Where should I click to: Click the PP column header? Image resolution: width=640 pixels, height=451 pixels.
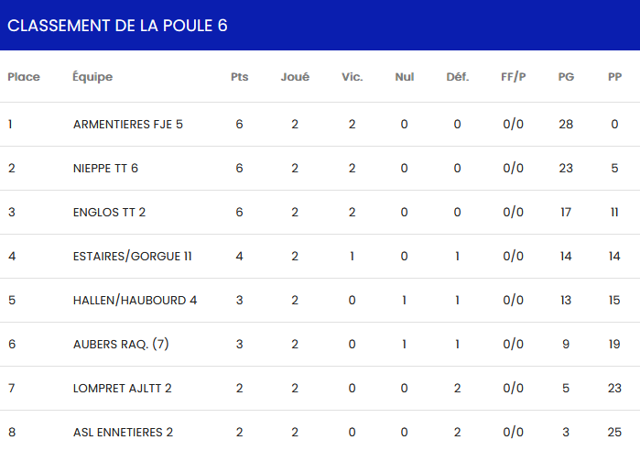coord(614,77)
